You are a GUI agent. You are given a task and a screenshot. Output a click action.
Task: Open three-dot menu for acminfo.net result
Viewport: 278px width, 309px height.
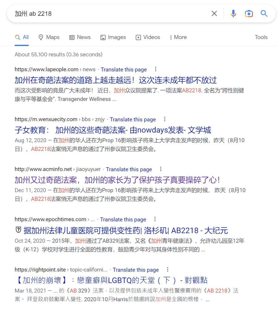(x=161, y=169)
